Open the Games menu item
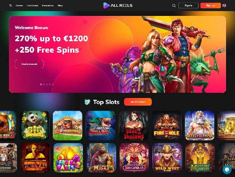The height and width of the screenshot is (177, 235). coord(19,6)
